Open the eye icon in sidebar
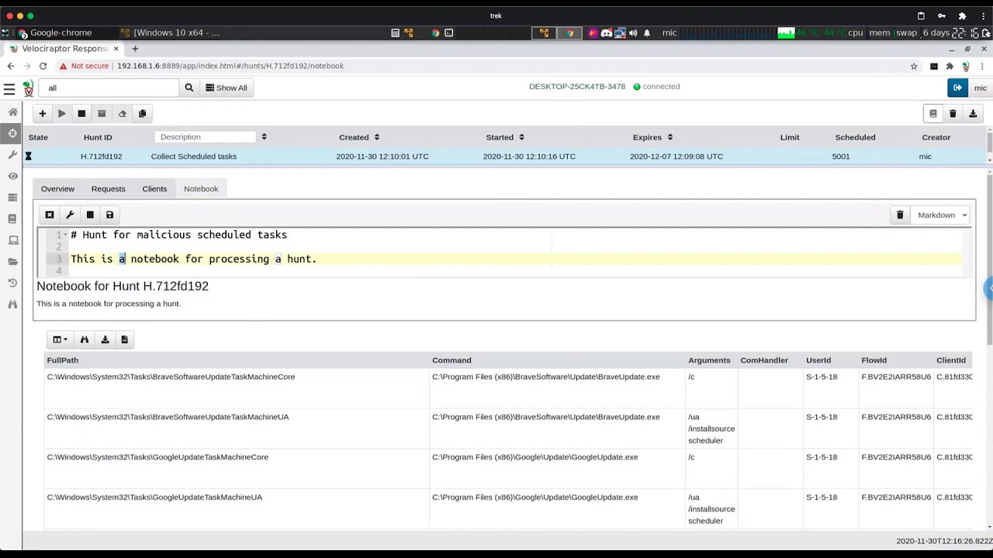The image size is (993, 558). coord(12,176)
